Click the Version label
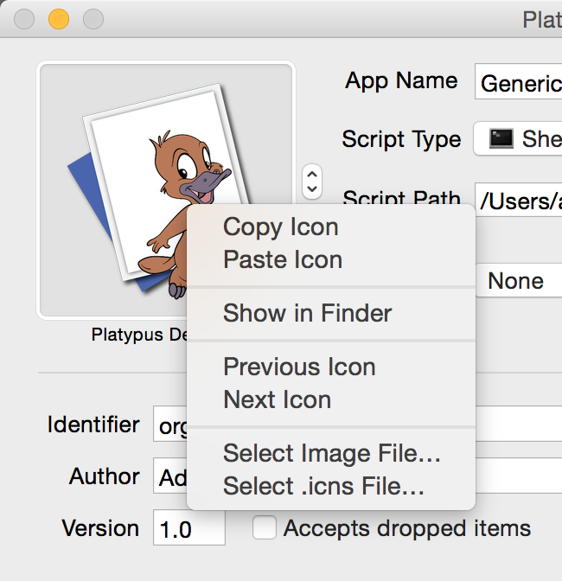This screenshot has height=581, width=562. tap(100, 528)
